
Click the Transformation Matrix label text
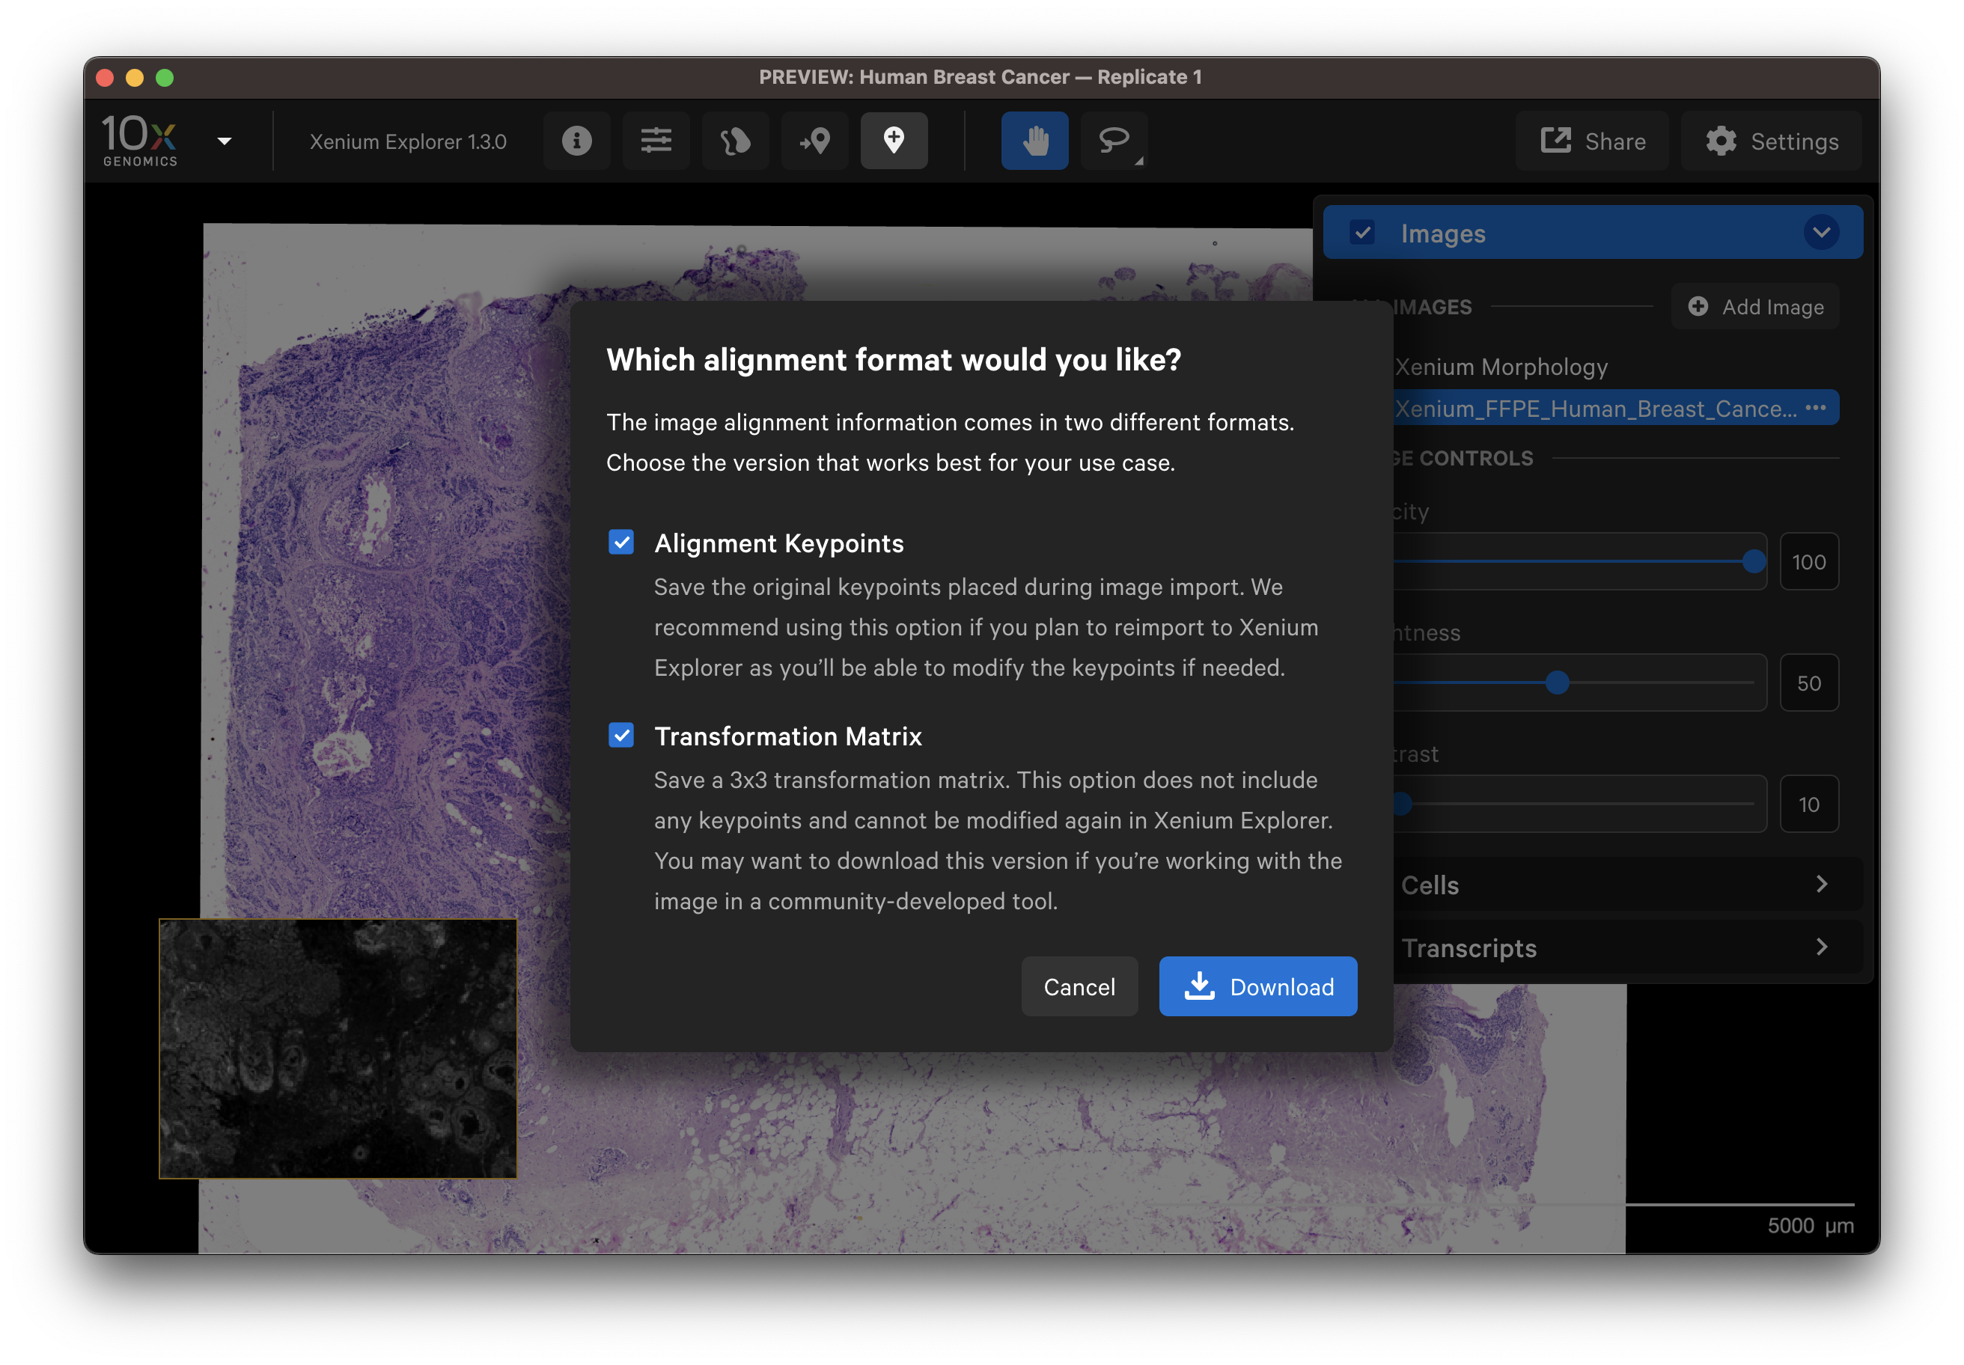pos(788,736)
